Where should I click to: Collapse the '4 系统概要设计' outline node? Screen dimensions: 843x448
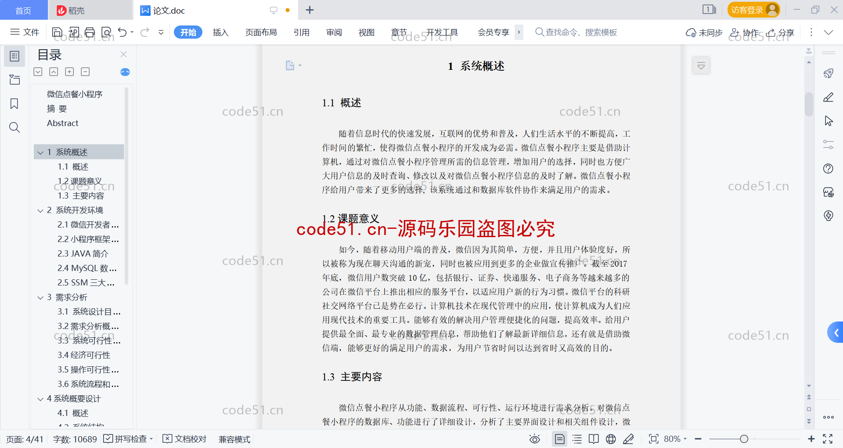click(40, 399)
